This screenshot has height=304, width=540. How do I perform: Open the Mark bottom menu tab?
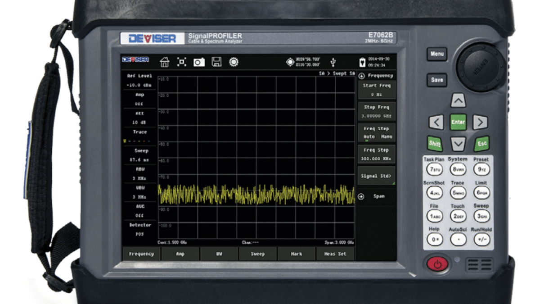click(x=296, y=254)
